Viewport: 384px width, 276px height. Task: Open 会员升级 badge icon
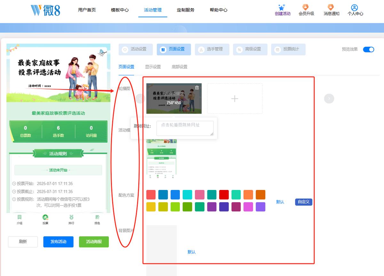(306, 7)
